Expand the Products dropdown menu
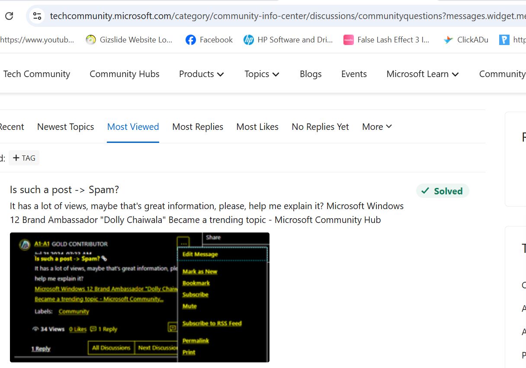526x368 pixels. [x=202, y=74]
